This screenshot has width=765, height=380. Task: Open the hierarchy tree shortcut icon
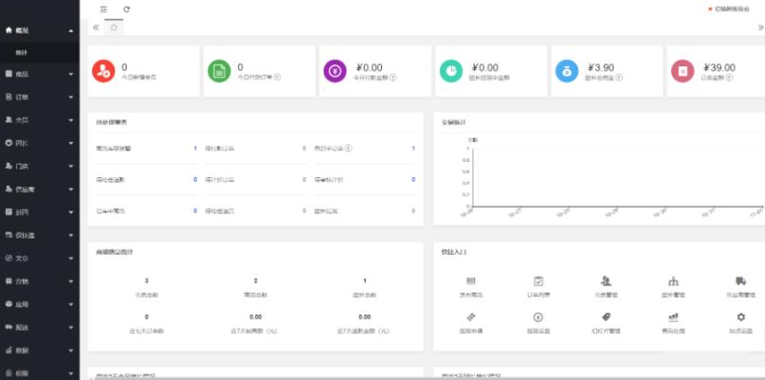coord(673,280)
